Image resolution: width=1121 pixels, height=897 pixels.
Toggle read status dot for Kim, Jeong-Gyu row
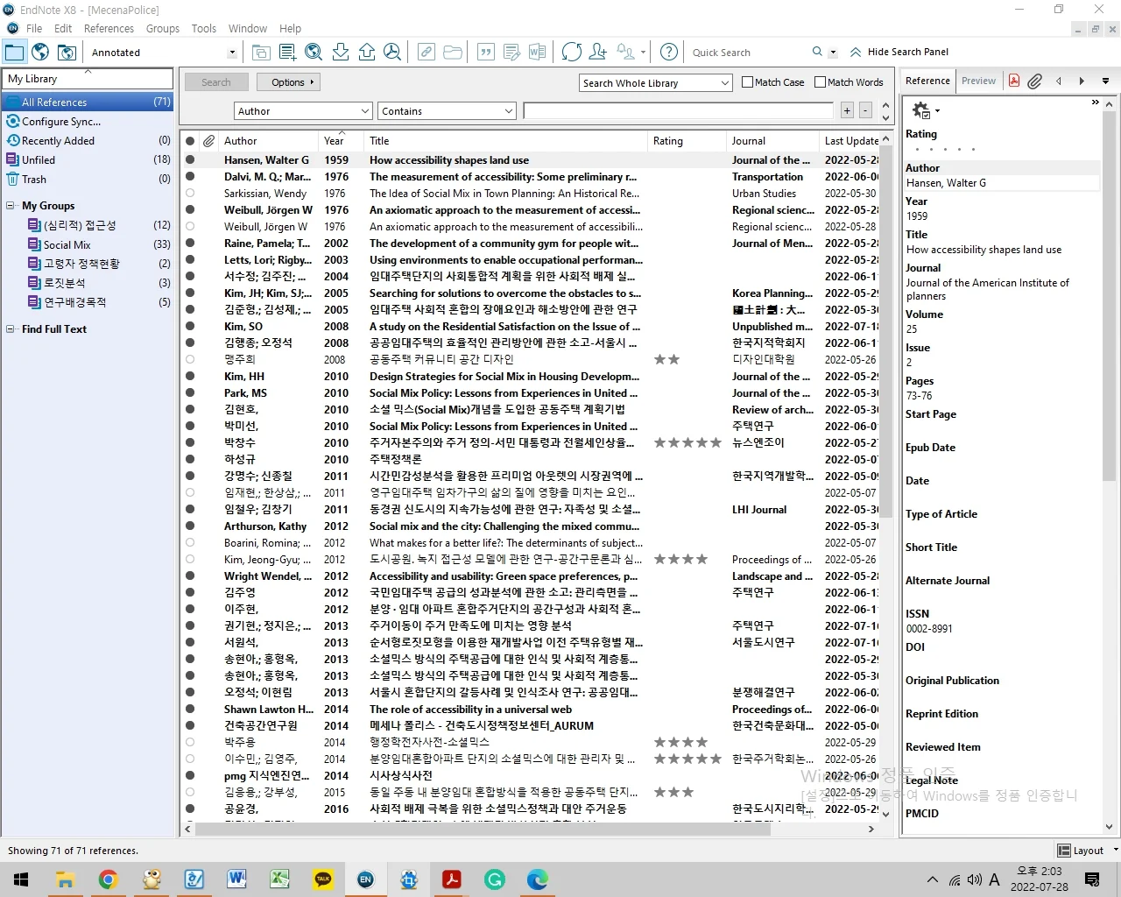click(190, 560)
